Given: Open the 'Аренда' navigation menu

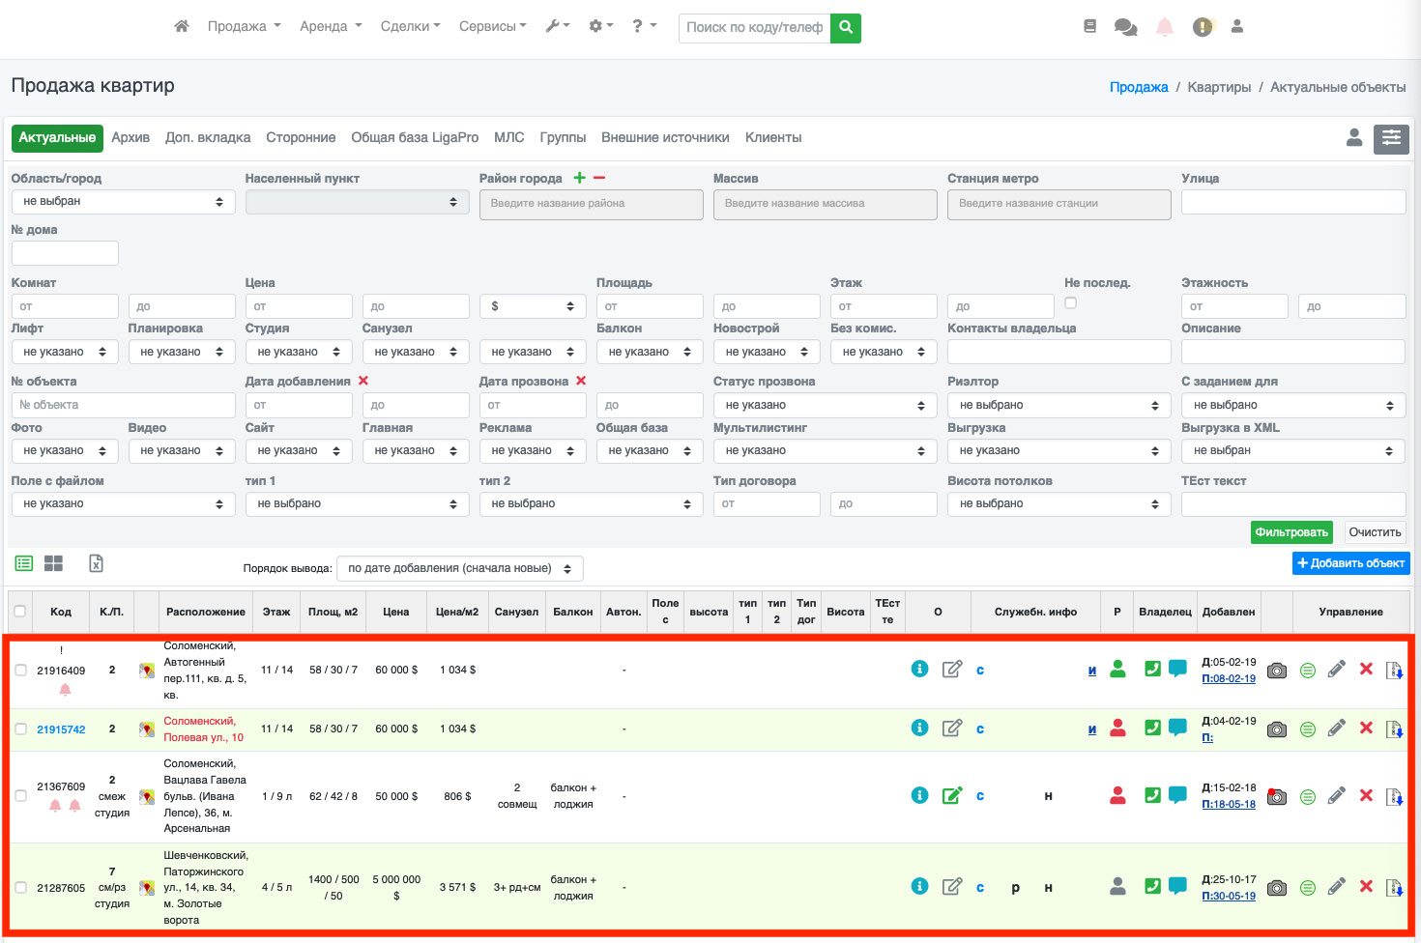Looking at the screenshot, I should point(331,26).
